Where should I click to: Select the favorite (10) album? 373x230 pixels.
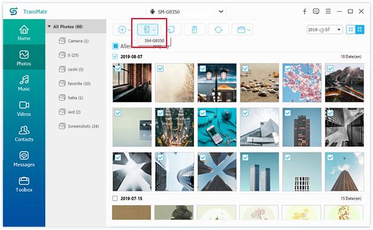pos(75,83)
